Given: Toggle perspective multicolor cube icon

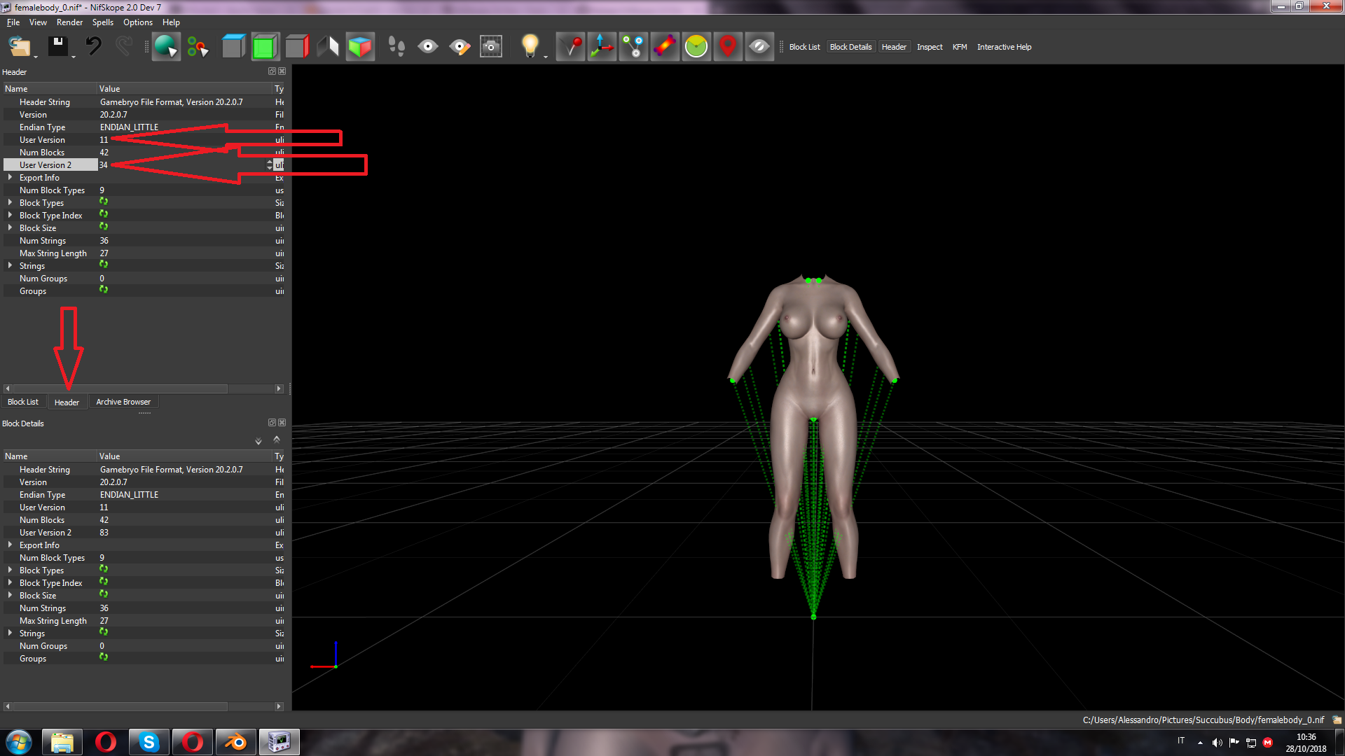Looking at the screenshot, I should 359,47.
